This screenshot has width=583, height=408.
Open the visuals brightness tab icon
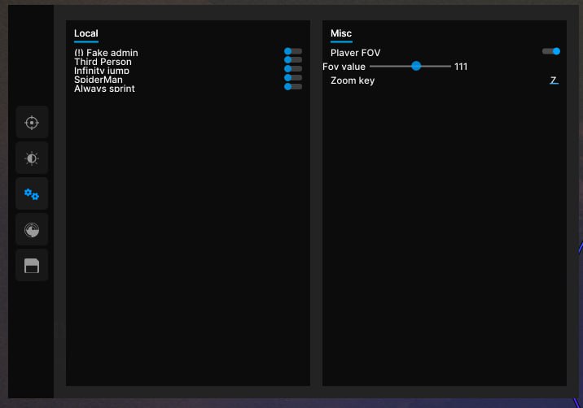click(32, 158)
